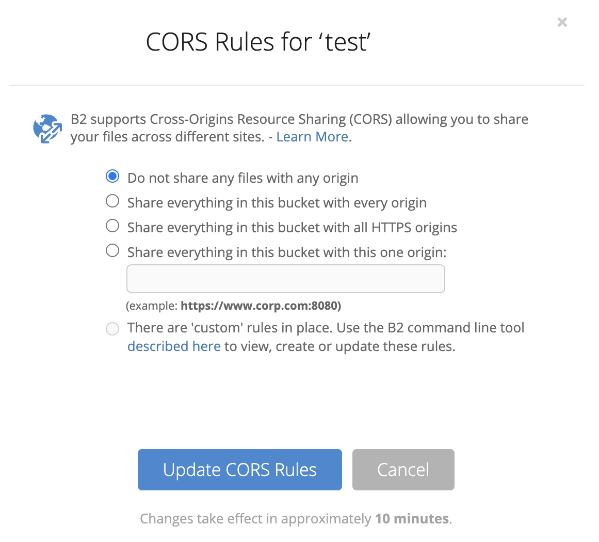The height and width of the screenshot is (542, 599).
Task: Click the label 'Share everything in this bucket with all HTTPS origins'
Action: pos(292,227)
